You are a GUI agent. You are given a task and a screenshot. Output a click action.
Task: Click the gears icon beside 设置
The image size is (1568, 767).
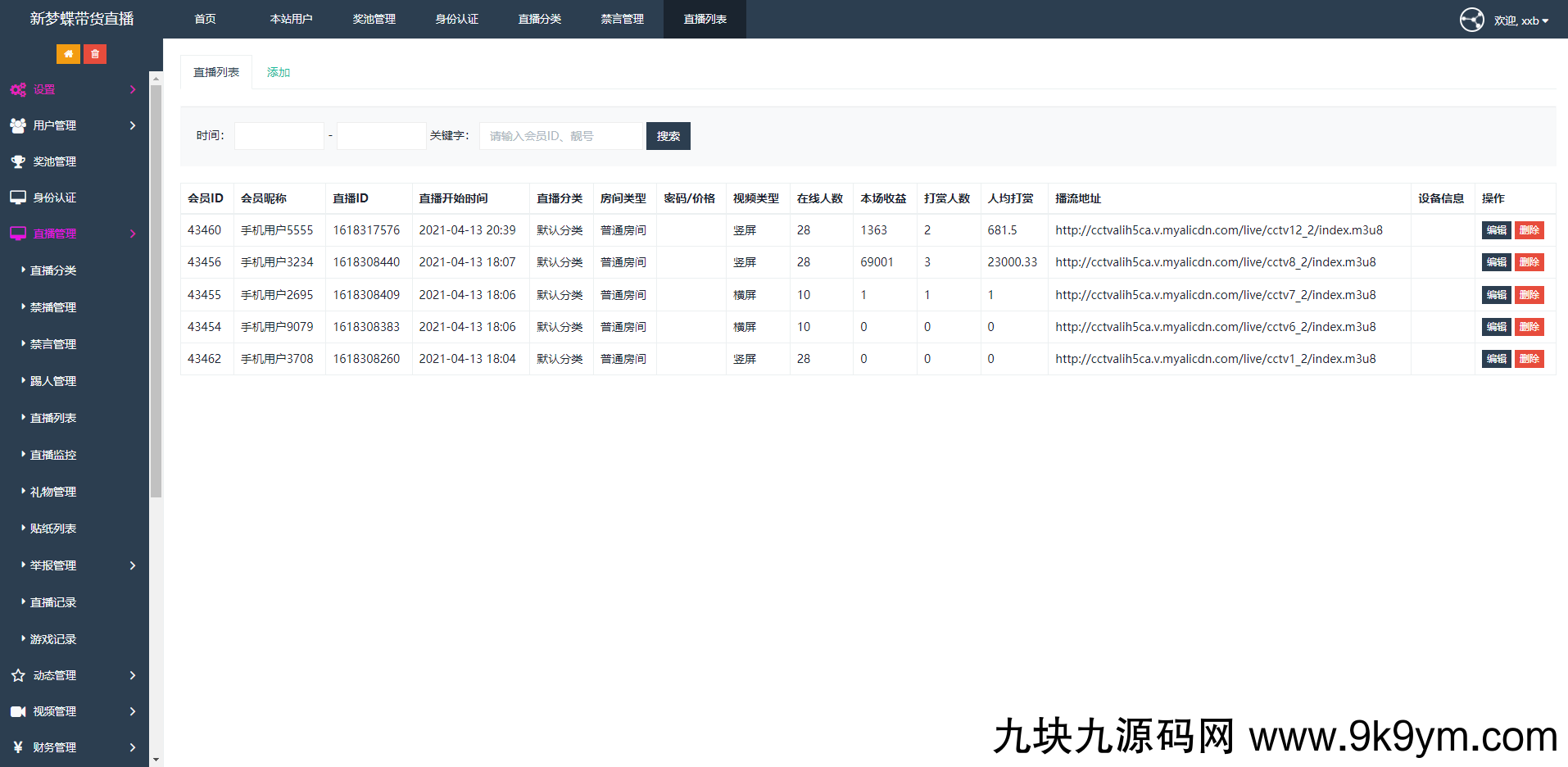pyautogui.click(x=18, y=90)
